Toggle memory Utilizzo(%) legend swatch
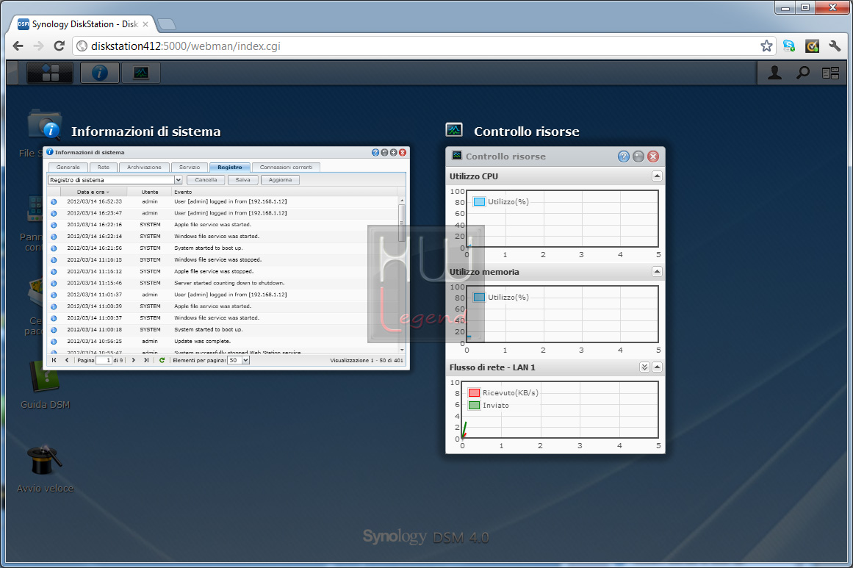The height and width of the screenshot is (568, 853). [x=479, y=297]
